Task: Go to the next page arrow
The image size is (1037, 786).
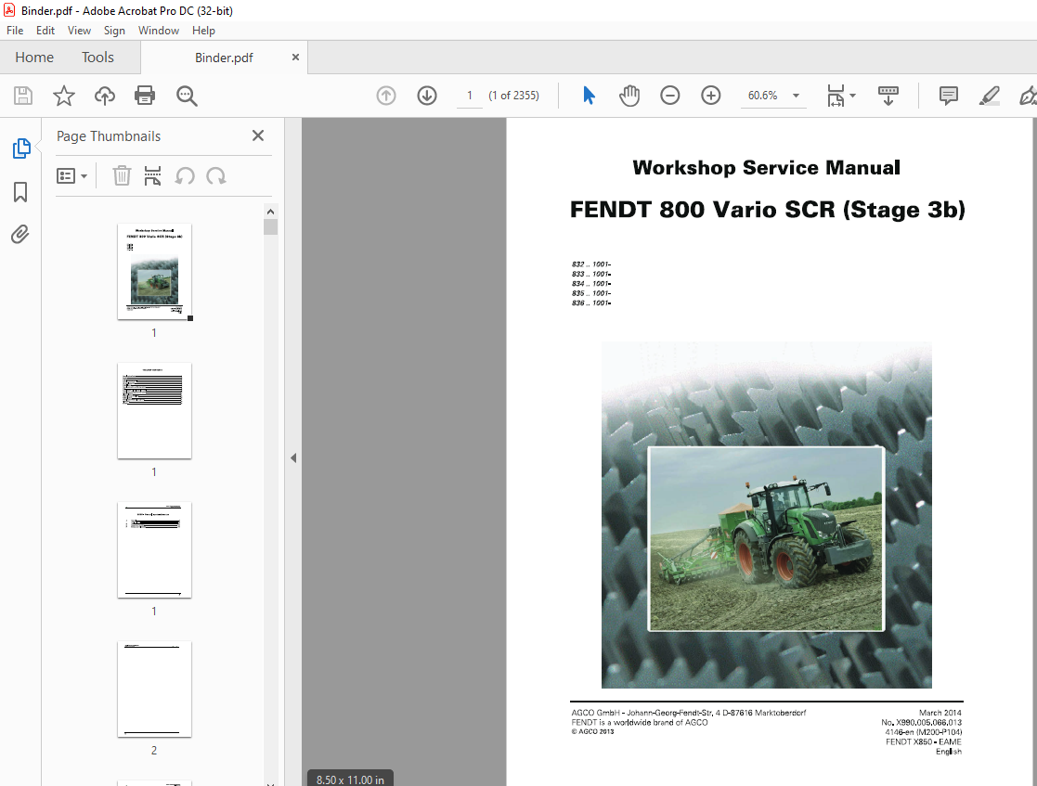Action: (x=427, y=96)
